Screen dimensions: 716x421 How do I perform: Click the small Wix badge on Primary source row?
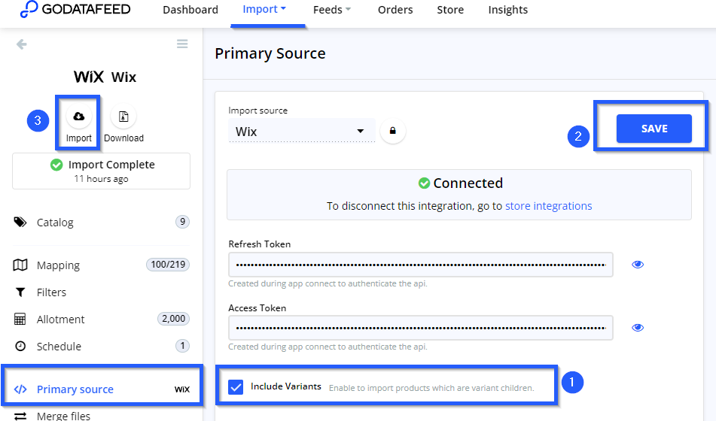181,389
